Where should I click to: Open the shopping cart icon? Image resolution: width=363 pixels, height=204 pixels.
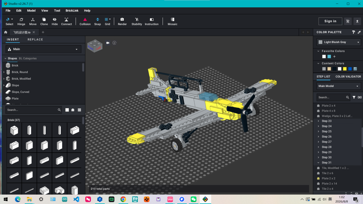[x=348, y=21]
